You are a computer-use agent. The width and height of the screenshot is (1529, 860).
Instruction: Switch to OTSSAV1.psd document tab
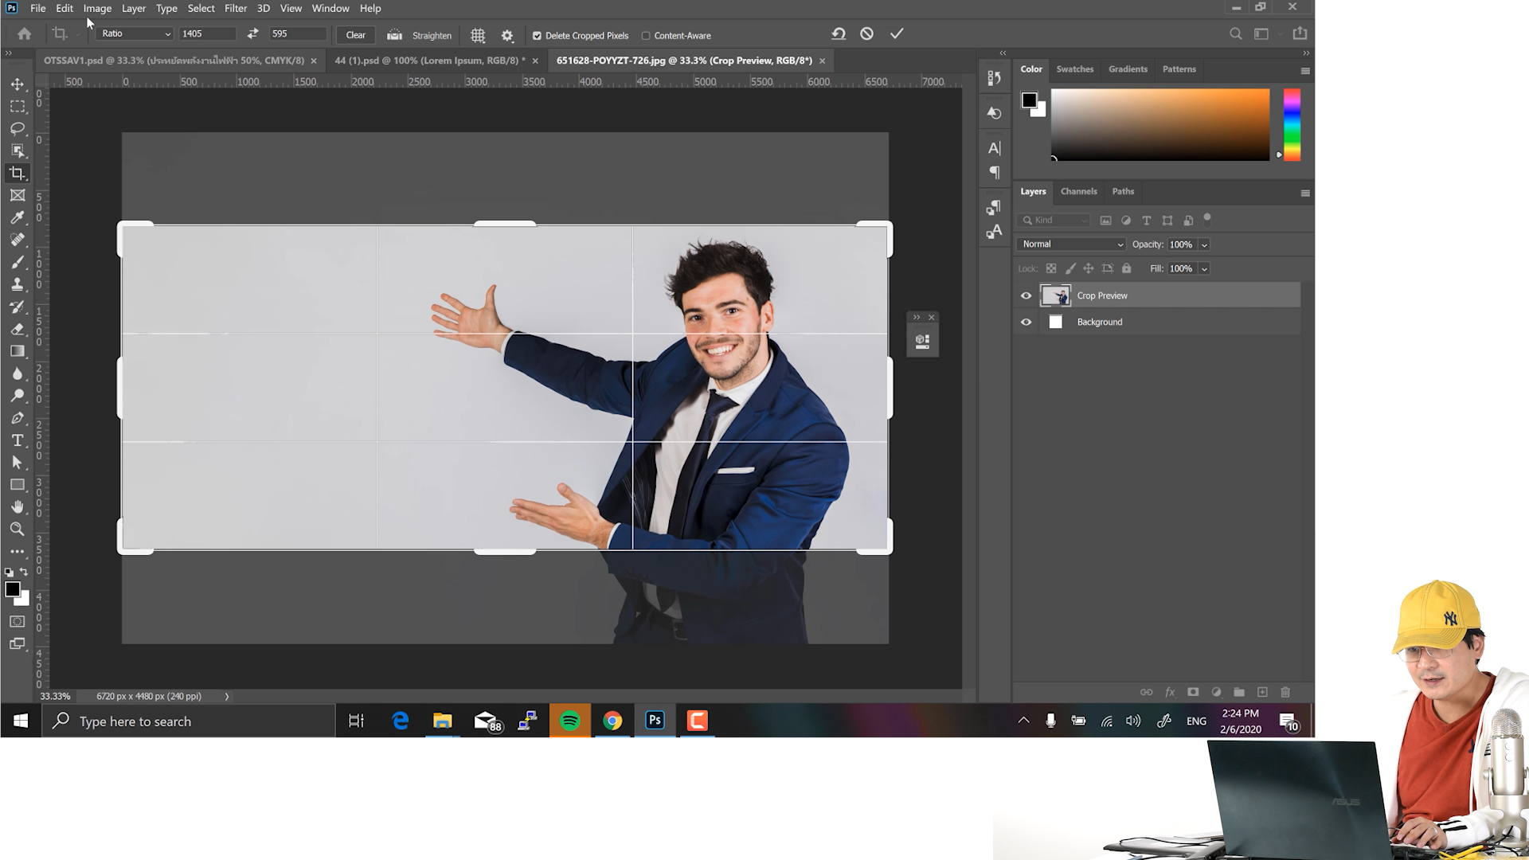(174, 61)
